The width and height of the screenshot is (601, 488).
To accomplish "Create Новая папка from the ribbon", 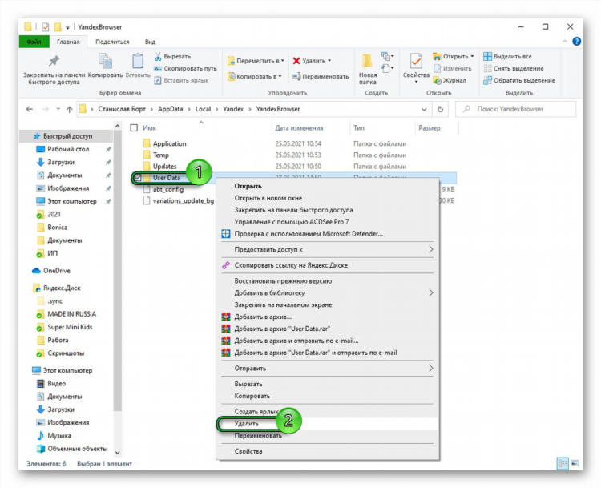I will (367, 69).
